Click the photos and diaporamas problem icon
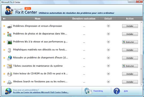The width and height of the screenshot is (144, 97). [x=9, y=34]
